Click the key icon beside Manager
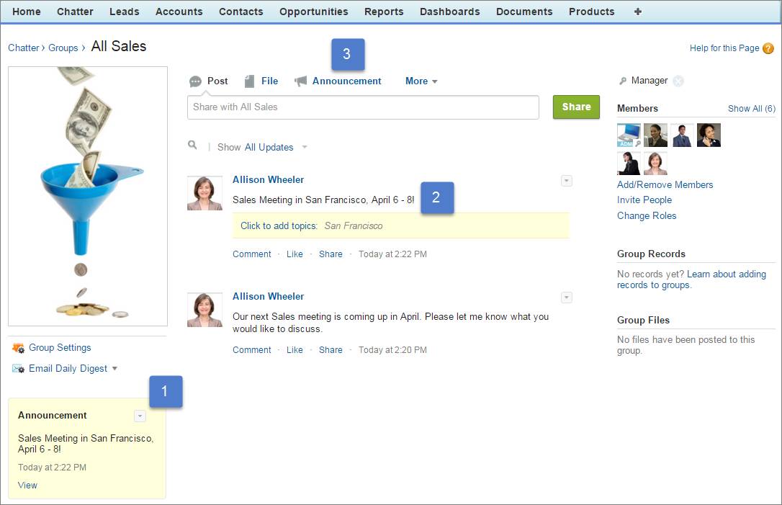The image size is (782, 505). coord(622,81)
